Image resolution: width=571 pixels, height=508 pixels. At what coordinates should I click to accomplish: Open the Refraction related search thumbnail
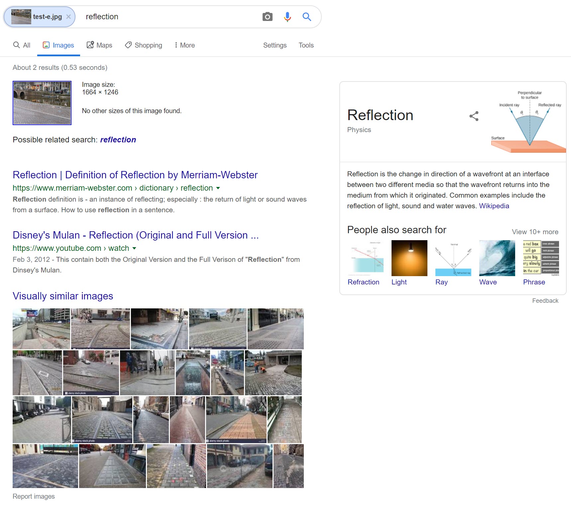point(366,258)
